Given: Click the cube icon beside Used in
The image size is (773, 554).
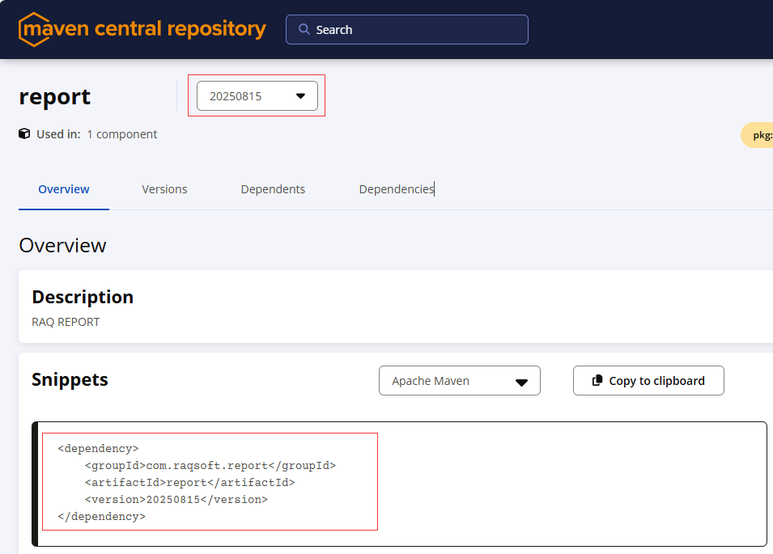Looking at the screenshot, I should (24, 134).
